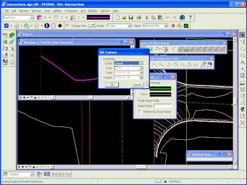Open the Settings menu
The height and width of the screenshot is (185, 247).
click(x=37, y=11)
